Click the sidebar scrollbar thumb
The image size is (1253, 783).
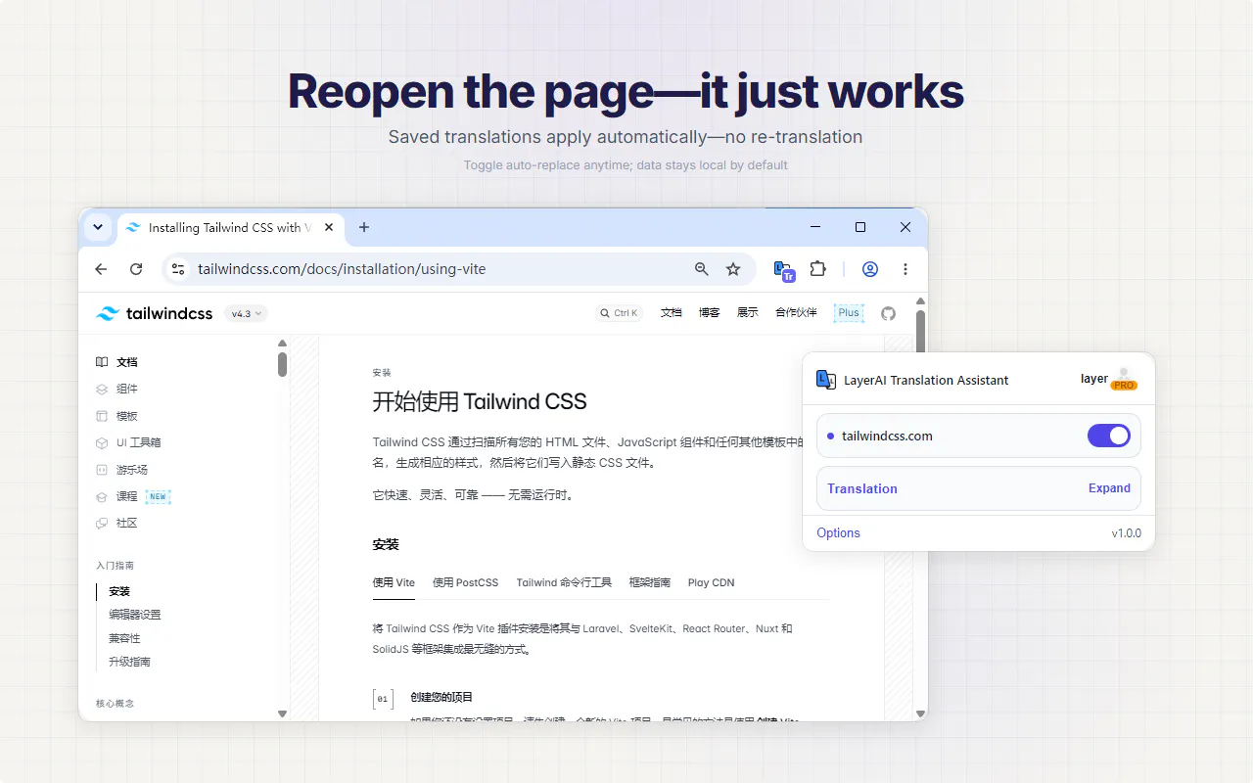pyautogui.click(x=282, y=364)
